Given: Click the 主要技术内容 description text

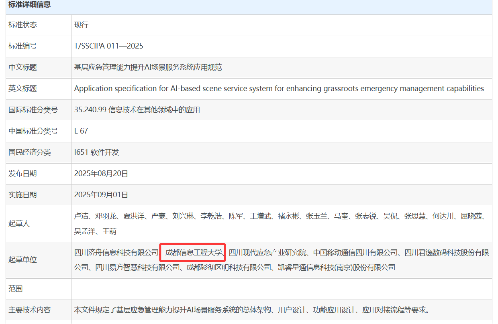Looking at the screenshot, I should coord(252,310).
